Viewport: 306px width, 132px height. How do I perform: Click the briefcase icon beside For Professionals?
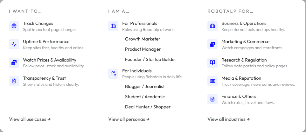[113, 26]
